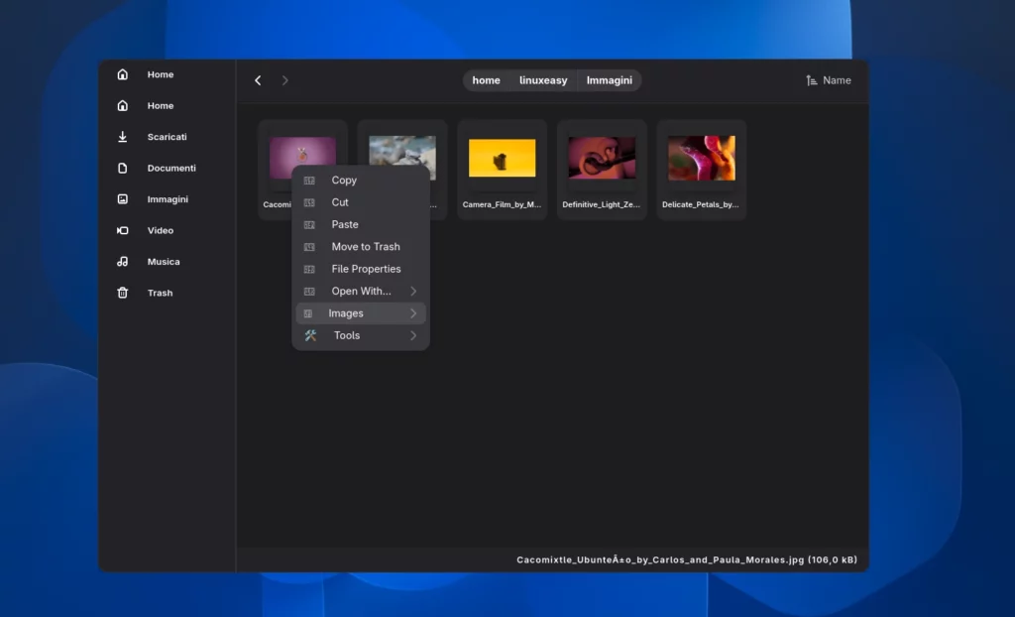Screen dimensions: 1015x617
Task: Click the Immagini picture icon
Action: click(x=123, y=199)
